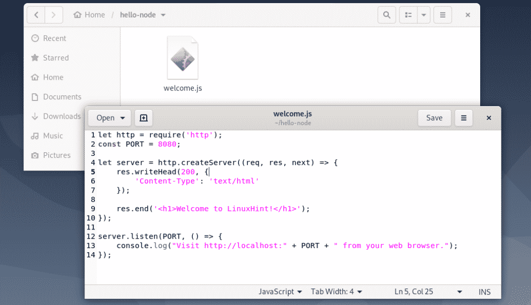Viewport: 531px width, 305px height.
Task: Open Documents folder in sidebar
Action: (x=62, y=97)
